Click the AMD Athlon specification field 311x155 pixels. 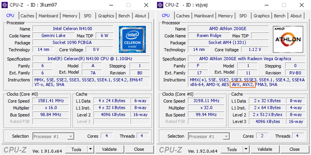coord(247,59)
